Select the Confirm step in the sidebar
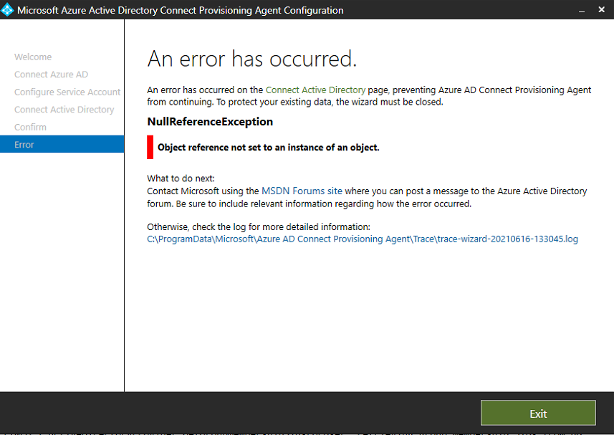614x435 pixels. pyautogui.click(x=32, y=127)
